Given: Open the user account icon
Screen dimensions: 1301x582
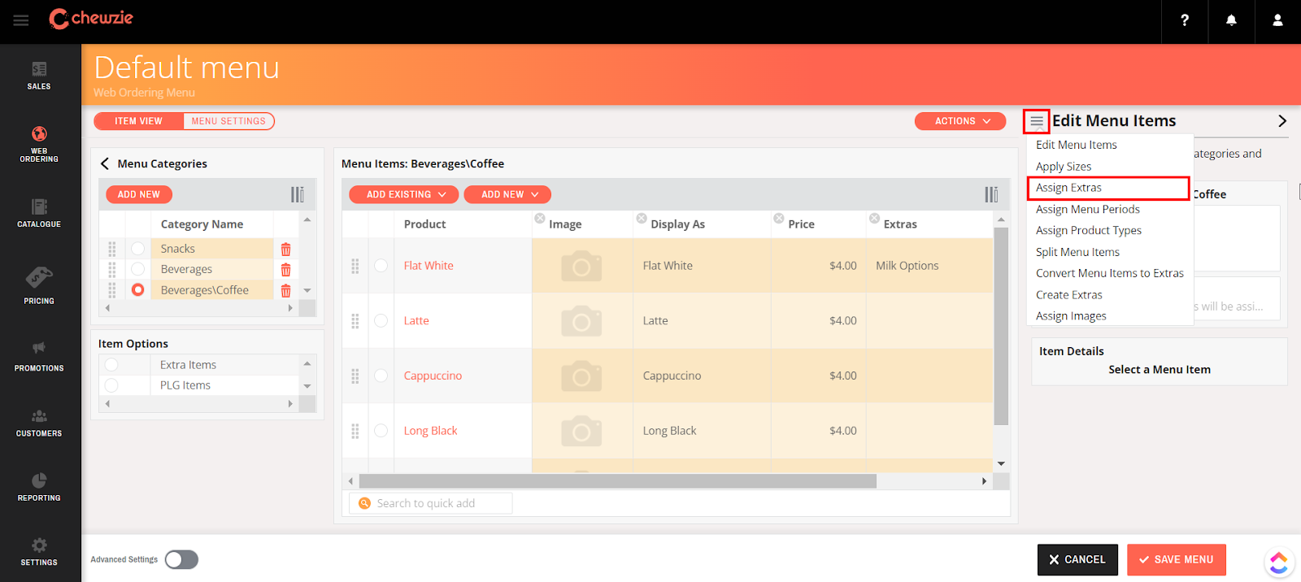Looking at the screenshot, I should coord(1277,20).
